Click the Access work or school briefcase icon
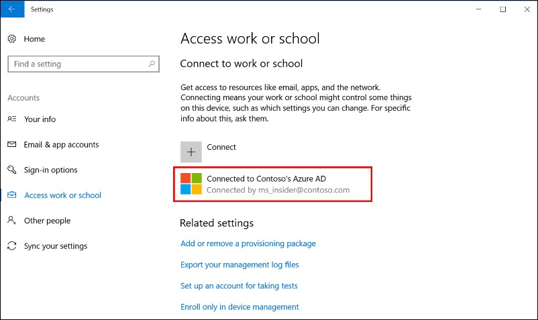Image resolution: width=538 pixels, height=320 pixels. click(11, 195)
